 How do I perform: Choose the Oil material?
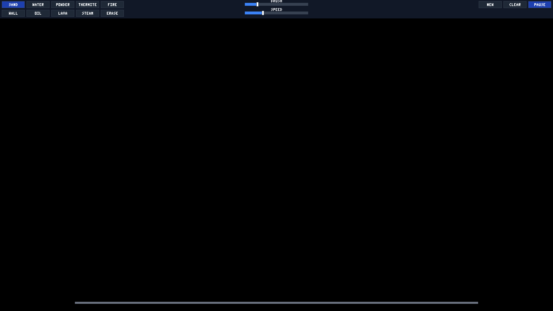click(x=38, y=13)
